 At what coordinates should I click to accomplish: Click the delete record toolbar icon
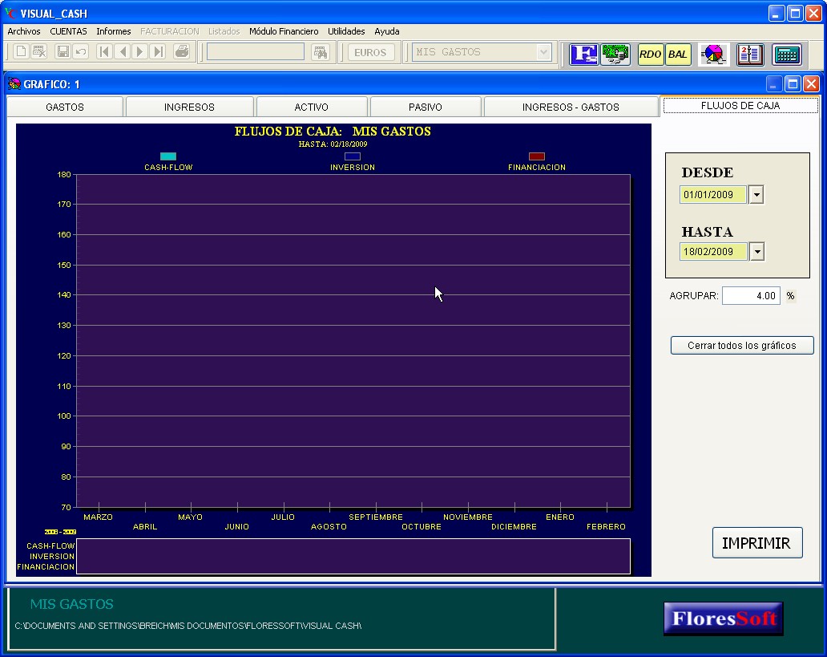point(39,52)
